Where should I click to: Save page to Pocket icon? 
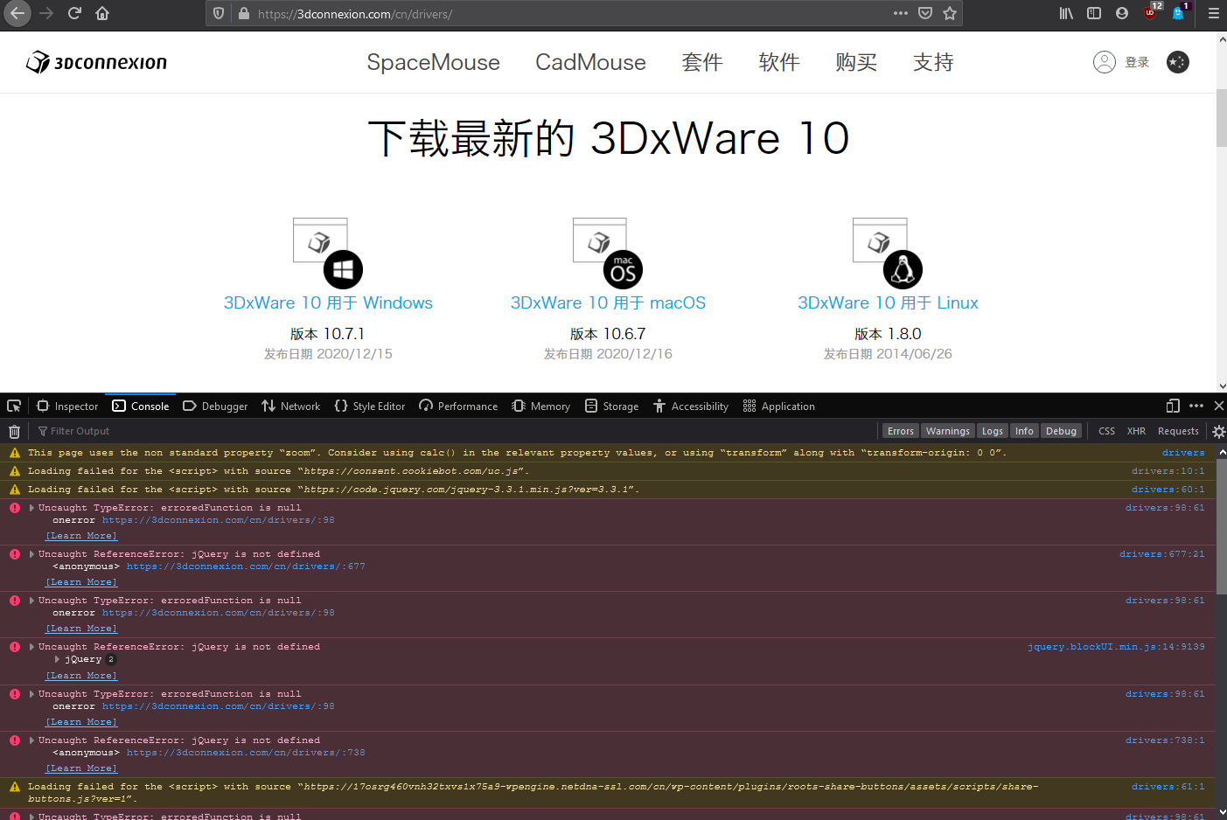[x=925, y=13]
